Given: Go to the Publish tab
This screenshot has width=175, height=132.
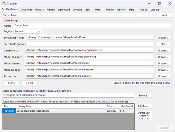Looking at the screenshot, I should point(110,10).
